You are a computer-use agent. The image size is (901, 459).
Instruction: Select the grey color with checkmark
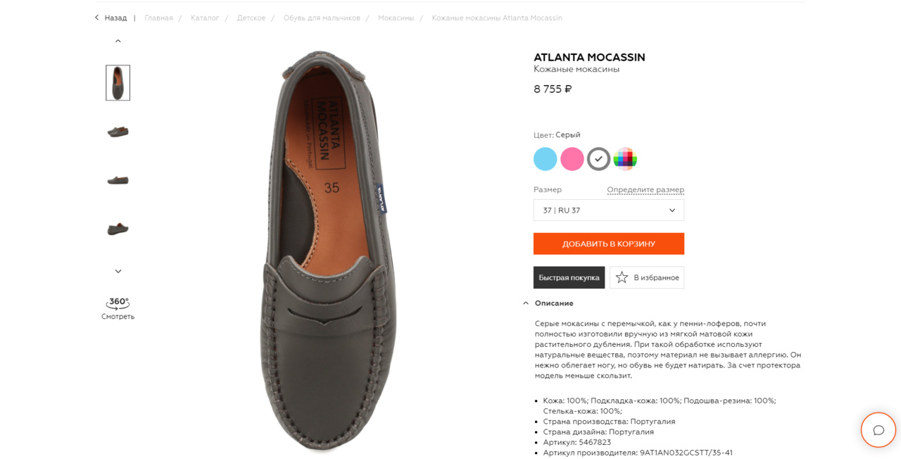tap(598, 159)
